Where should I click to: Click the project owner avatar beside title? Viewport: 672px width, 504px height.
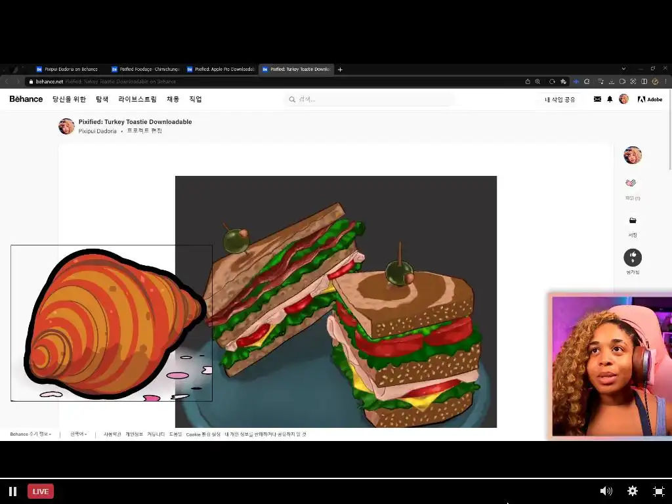(66, 127)
